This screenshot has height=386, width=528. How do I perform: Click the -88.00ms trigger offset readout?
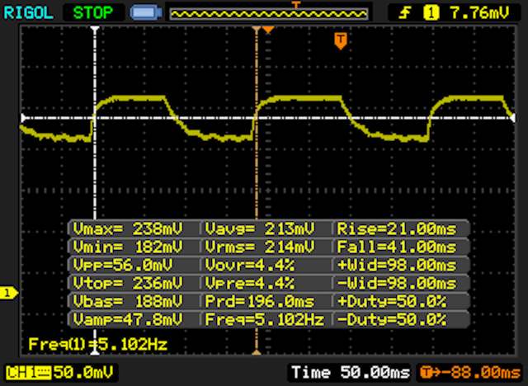[x=470, y=373]
